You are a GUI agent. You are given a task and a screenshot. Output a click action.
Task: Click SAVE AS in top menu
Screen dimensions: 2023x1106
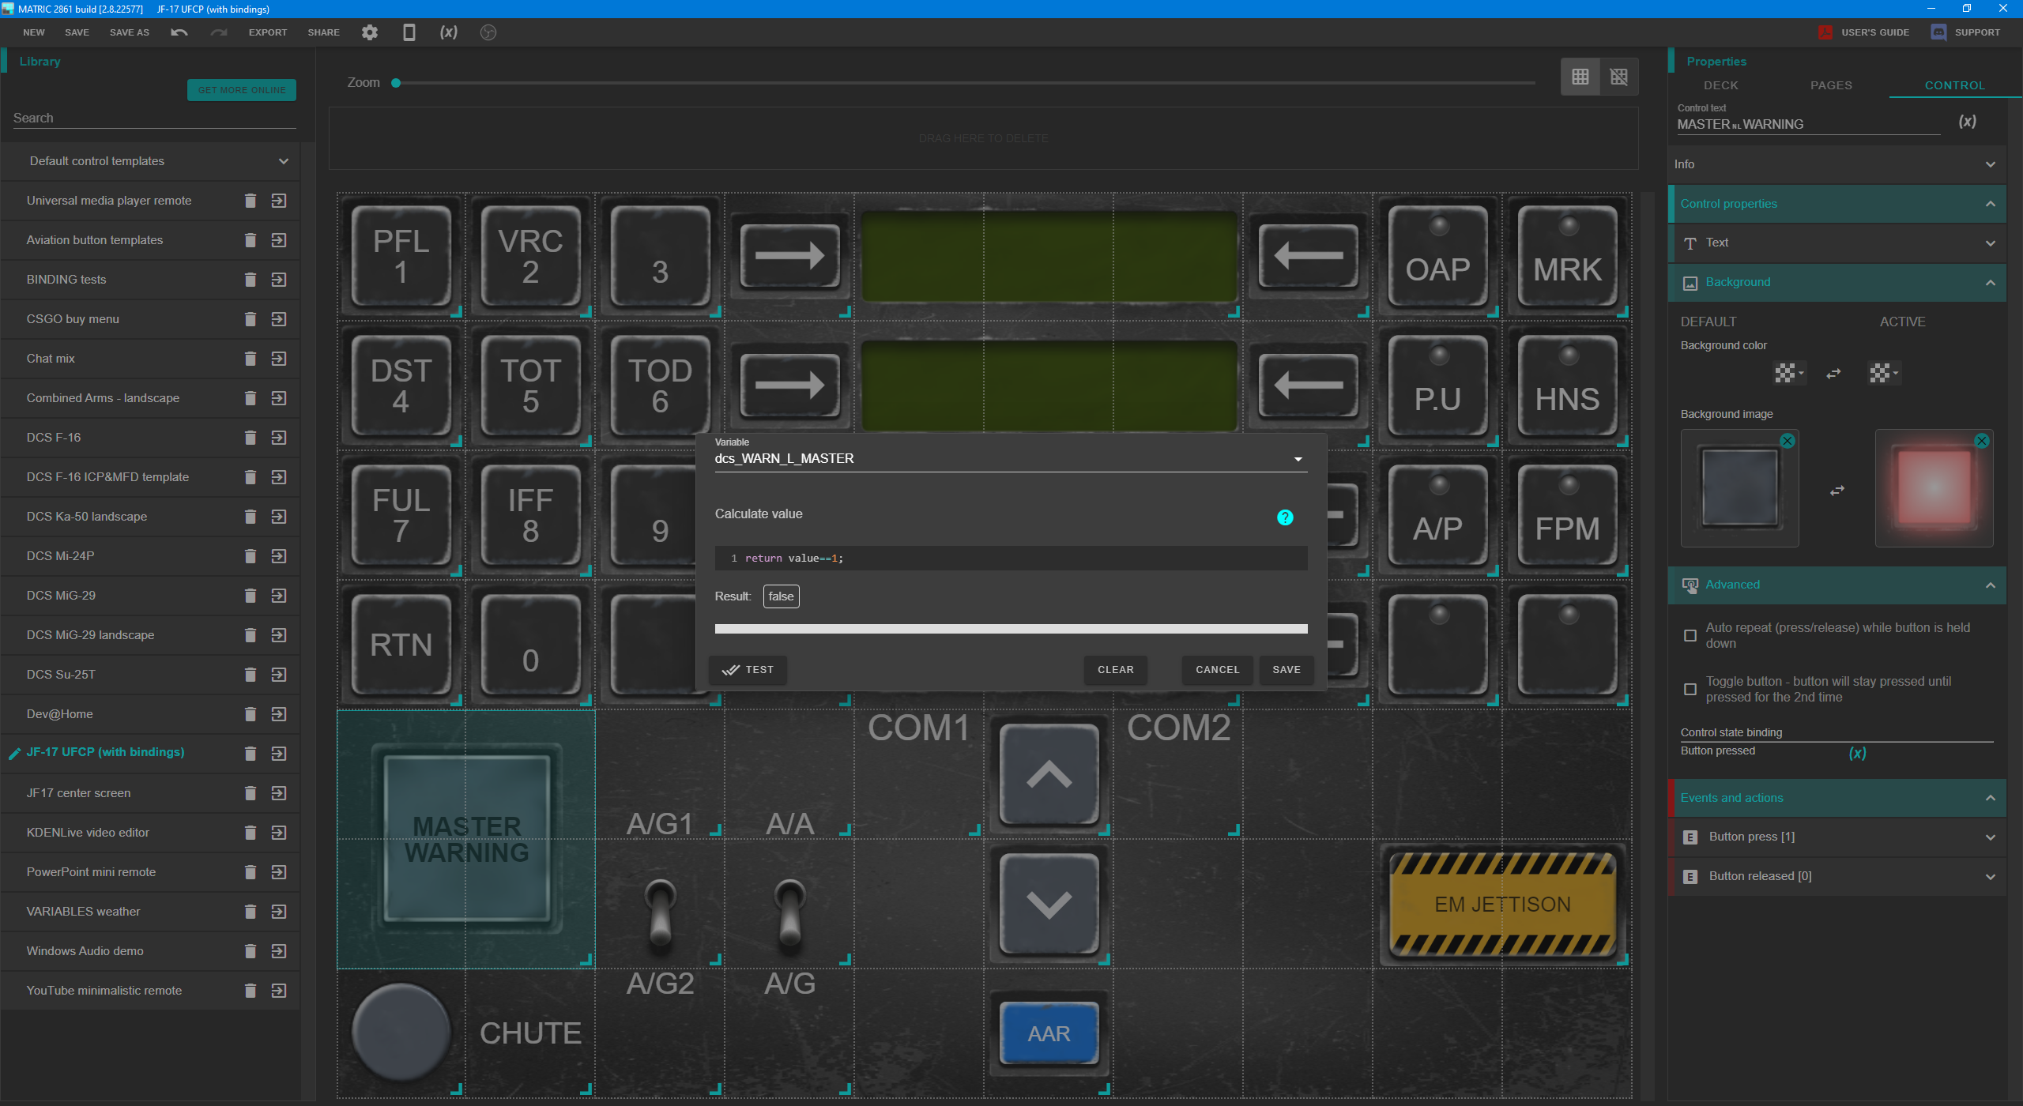pyautogui.click(x=130, y=32)
